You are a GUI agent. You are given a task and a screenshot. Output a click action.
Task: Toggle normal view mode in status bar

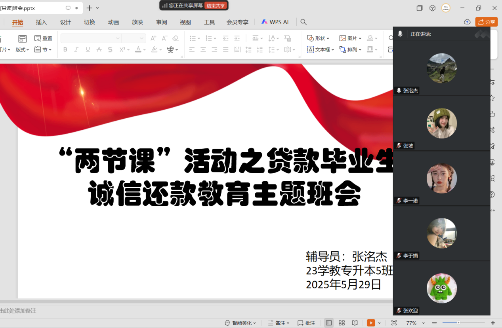329,323
